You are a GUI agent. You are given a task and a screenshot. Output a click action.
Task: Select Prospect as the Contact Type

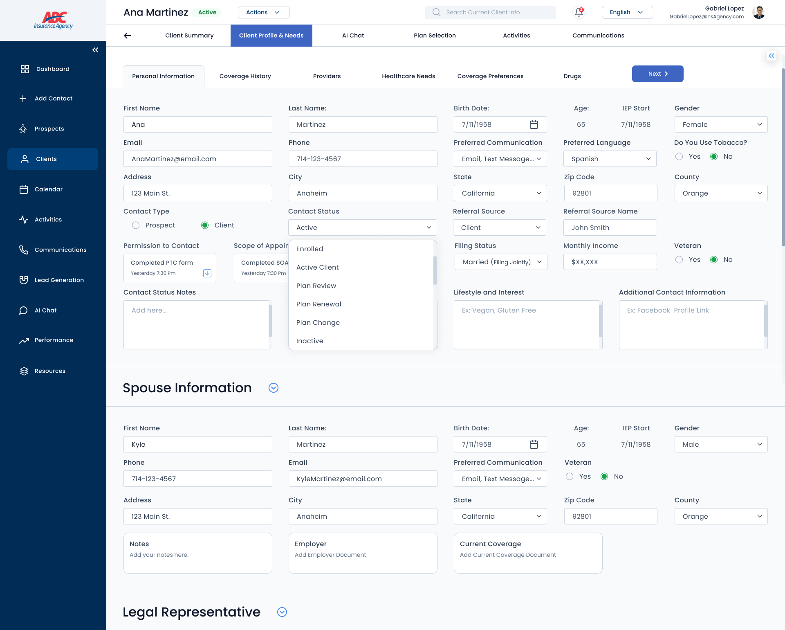(x=136, y=225)
